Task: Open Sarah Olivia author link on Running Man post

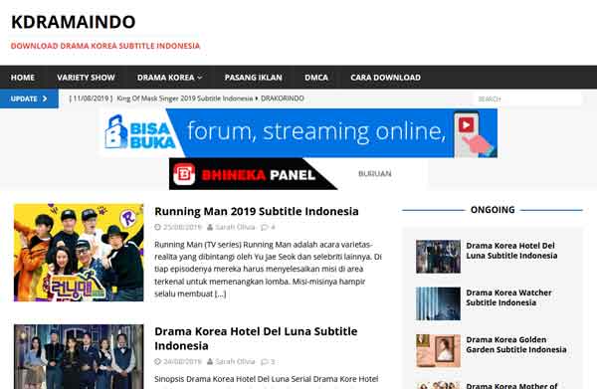Action: [235, 227]
